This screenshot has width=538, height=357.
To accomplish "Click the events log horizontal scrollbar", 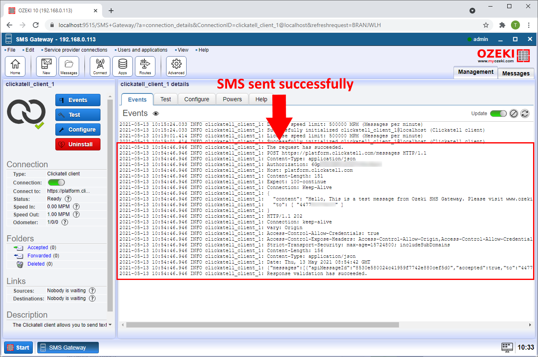I will pyautogui.click(x=262, y=325).
